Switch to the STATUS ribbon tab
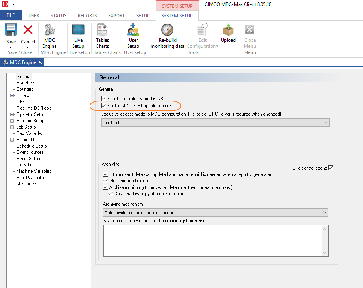This screenshot has width=363, height=288. click(x=58, y=15)
